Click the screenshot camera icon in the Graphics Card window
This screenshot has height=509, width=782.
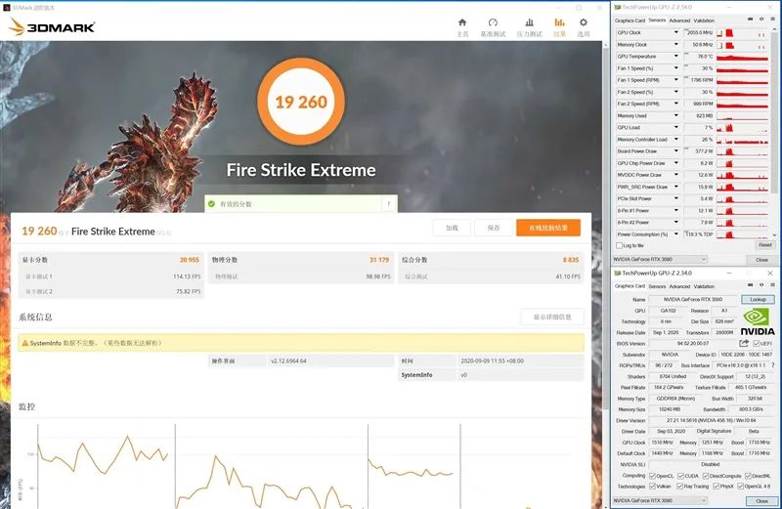click(750, 285)
